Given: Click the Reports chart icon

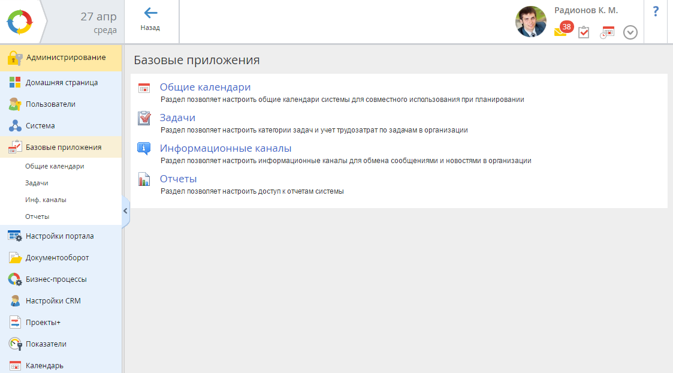Looking at the screenshot, I should click(144, 179).
